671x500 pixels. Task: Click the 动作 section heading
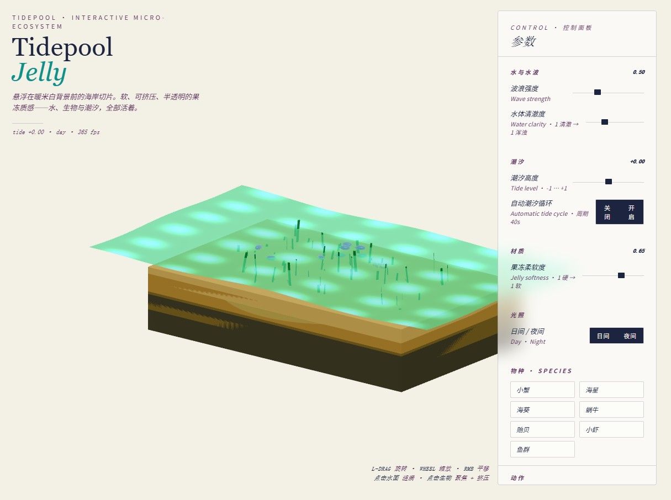517,478
